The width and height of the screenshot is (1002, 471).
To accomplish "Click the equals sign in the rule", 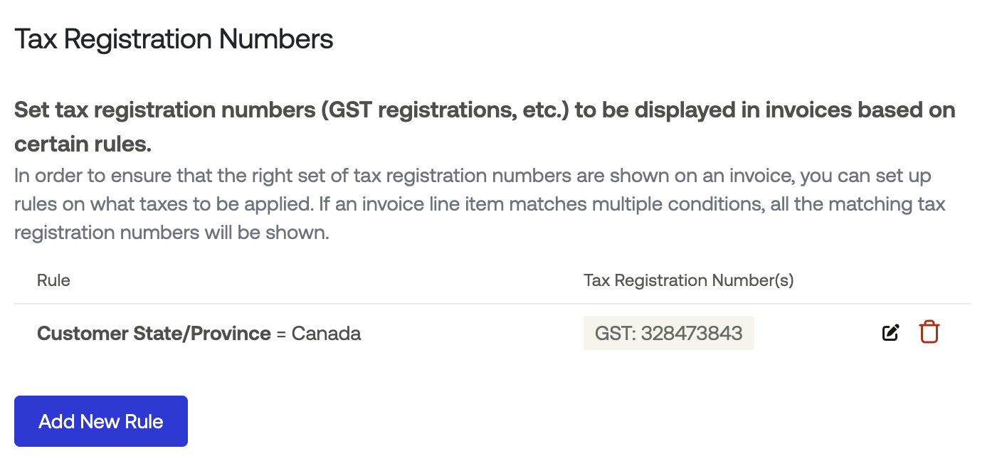I will point(281,334).
